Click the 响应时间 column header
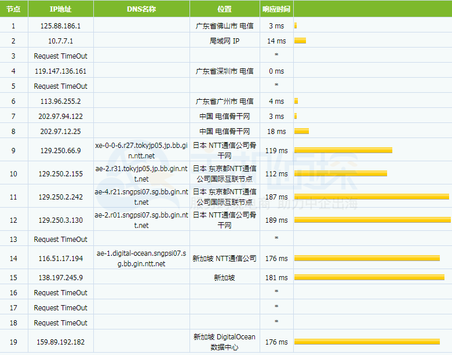 click(x=276, y=10)
